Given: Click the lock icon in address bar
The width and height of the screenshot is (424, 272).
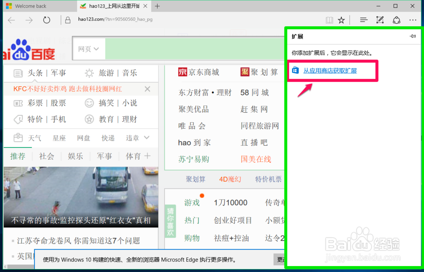Looking at the screenshot, I should click(68, 20).
